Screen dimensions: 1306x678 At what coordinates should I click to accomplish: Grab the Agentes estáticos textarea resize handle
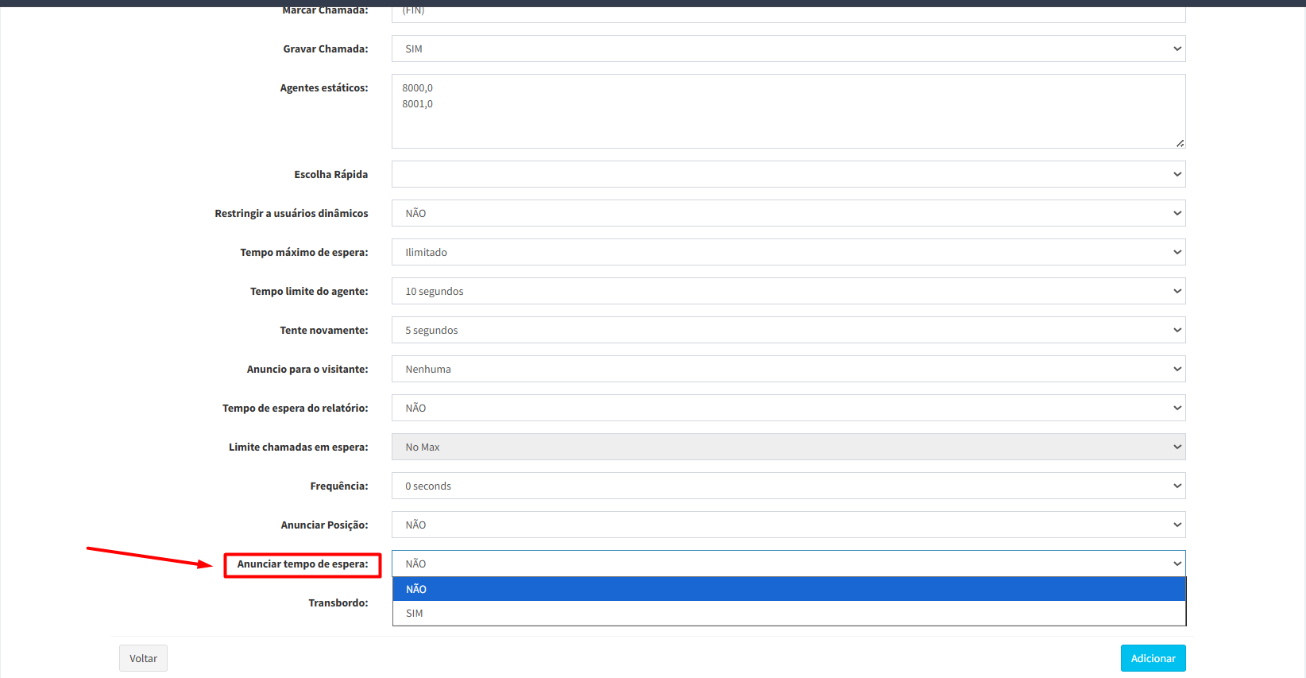[x=1180, y=143]
